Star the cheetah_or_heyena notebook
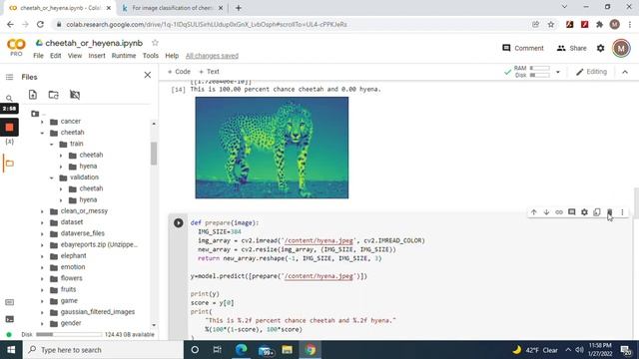The height and width of the screenshot is (359, 639). (x=155, y=43)
